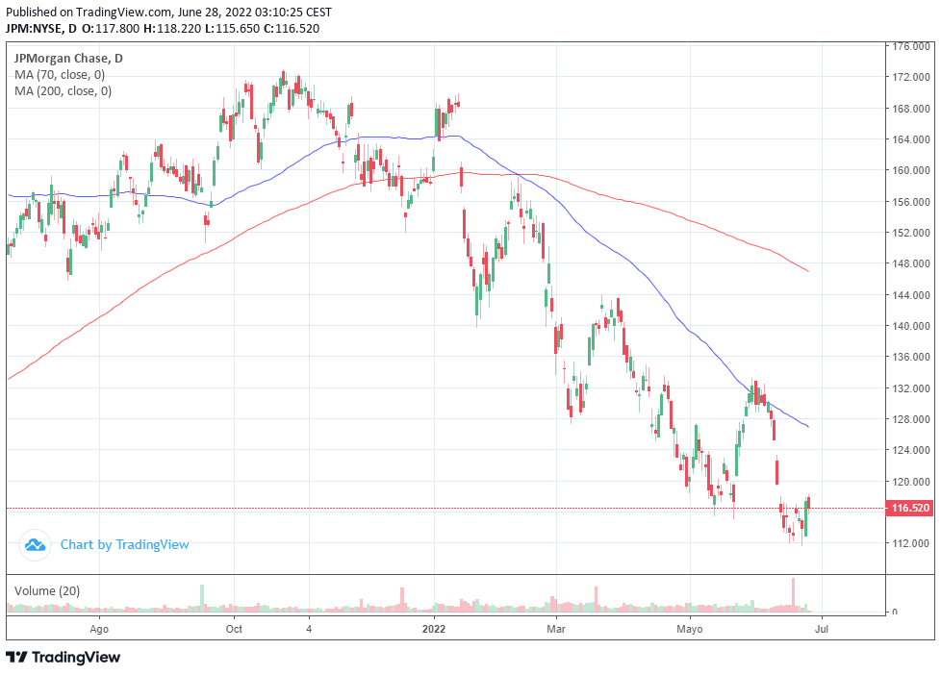The height and width of the screenshot is (675, 941).
Task: Click the 132.000 price axis label
Action: point(911,388)
